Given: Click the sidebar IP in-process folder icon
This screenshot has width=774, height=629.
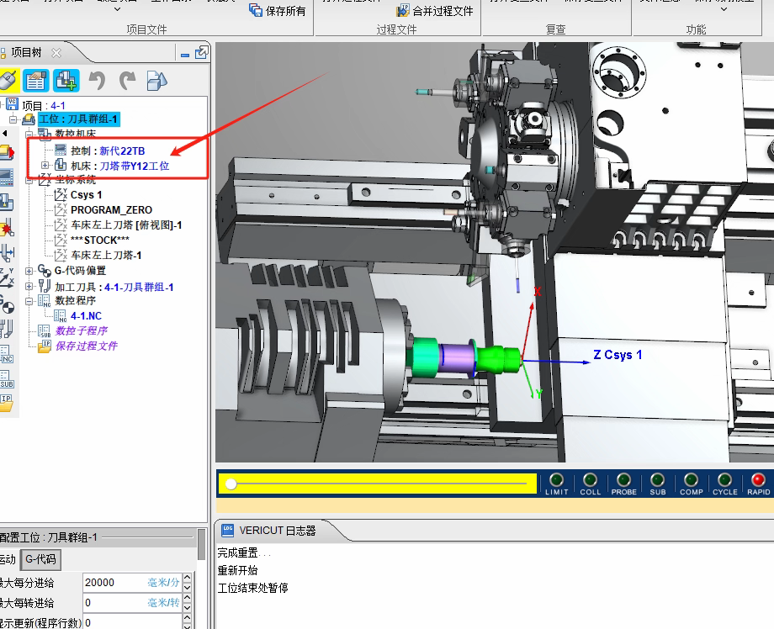Looking at the screenshot, I should 7,403.
